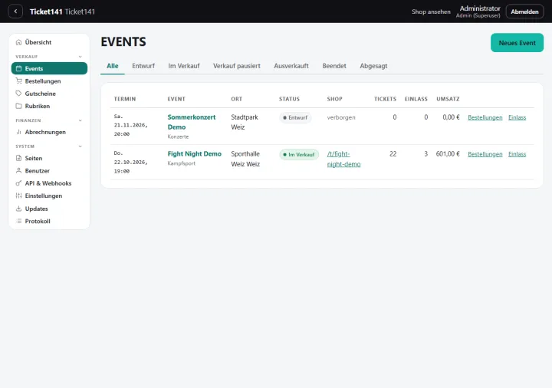The height and width of the screenshot is (388, 552).
Task: Click the back arrow icon in header
Action: coord(15,12)
